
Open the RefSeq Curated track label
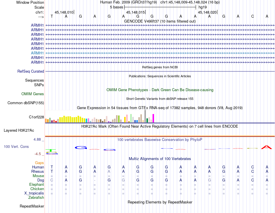pyautogui.click(x=30, y=71)
